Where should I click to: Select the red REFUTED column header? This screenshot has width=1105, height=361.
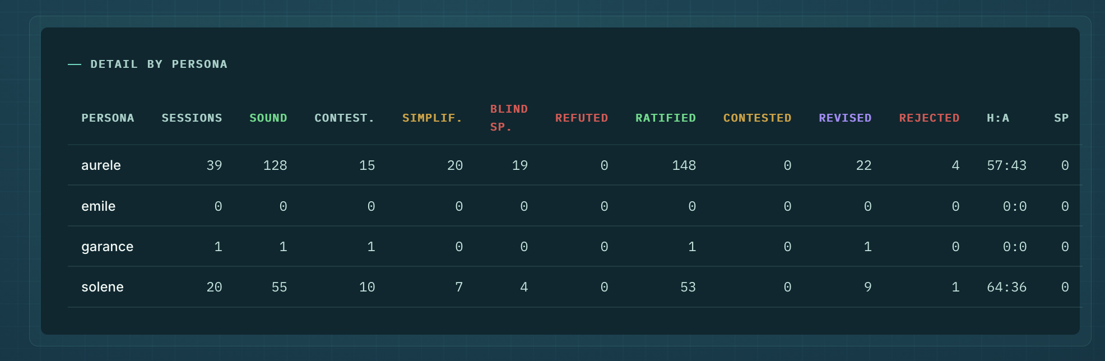click(x=581, y=118)
